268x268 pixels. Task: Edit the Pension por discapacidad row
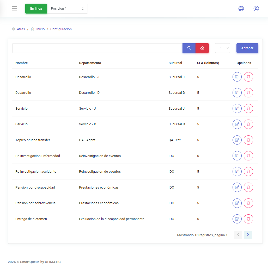237,188
